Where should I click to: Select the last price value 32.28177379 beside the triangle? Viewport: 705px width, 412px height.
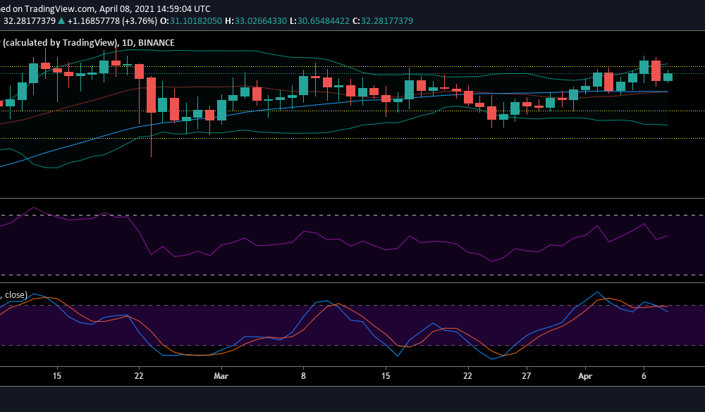pyautogui.click(x=29, y=21)
